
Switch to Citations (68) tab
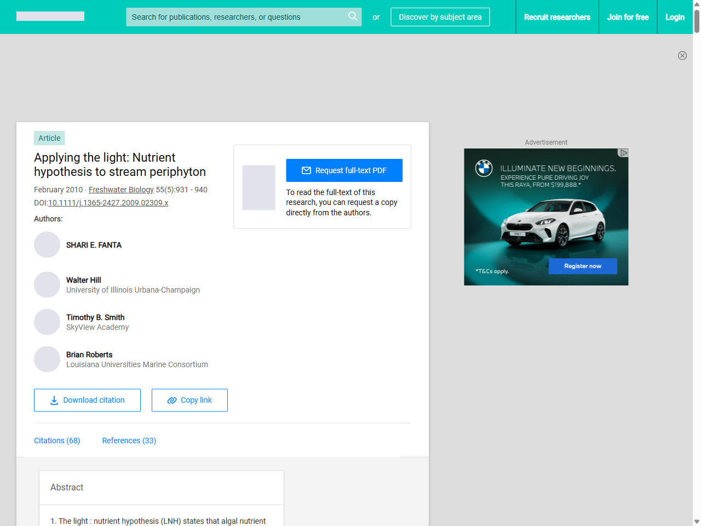pyautogui.click(x=57, y=441)
